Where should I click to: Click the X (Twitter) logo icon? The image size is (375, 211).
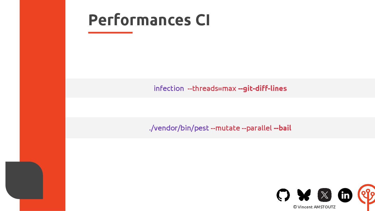(x=324, y=195)
